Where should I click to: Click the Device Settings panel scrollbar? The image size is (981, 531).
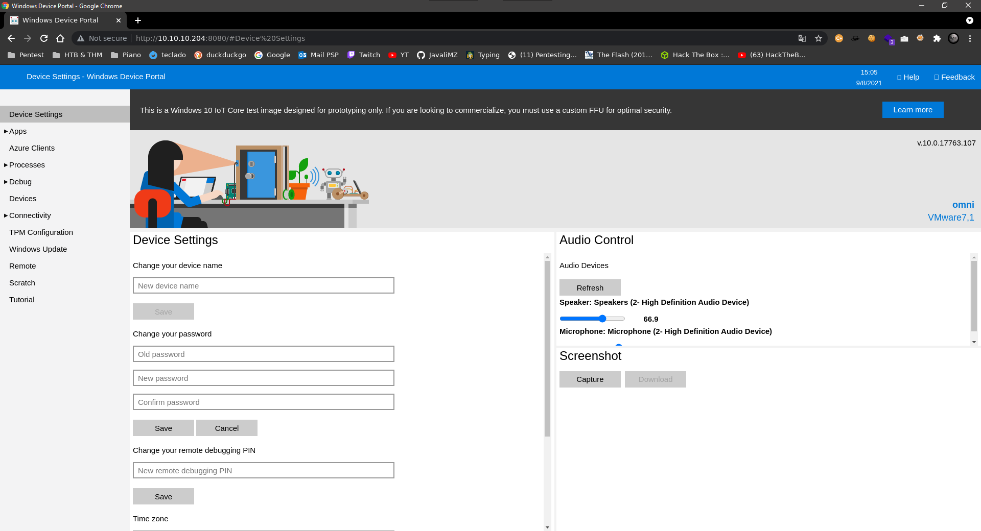pyautogui.click(x=547, y=349)
